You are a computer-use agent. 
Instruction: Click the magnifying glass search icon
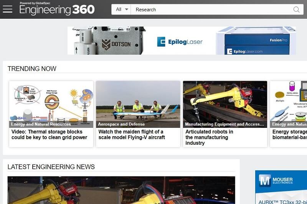pos(296,9)
